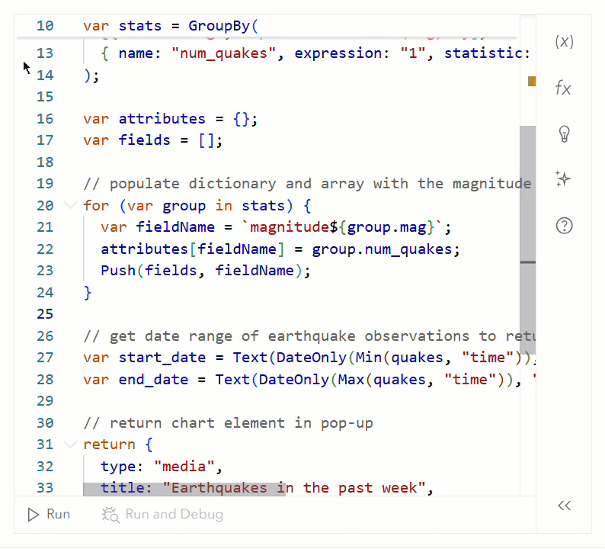Click 'Max(quakes' on line 28

(x=382, y=380)
